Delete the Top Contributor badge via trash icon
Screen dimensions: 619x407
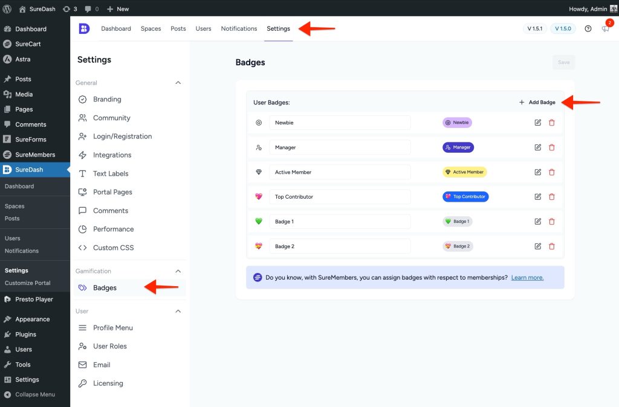point(551,196)
